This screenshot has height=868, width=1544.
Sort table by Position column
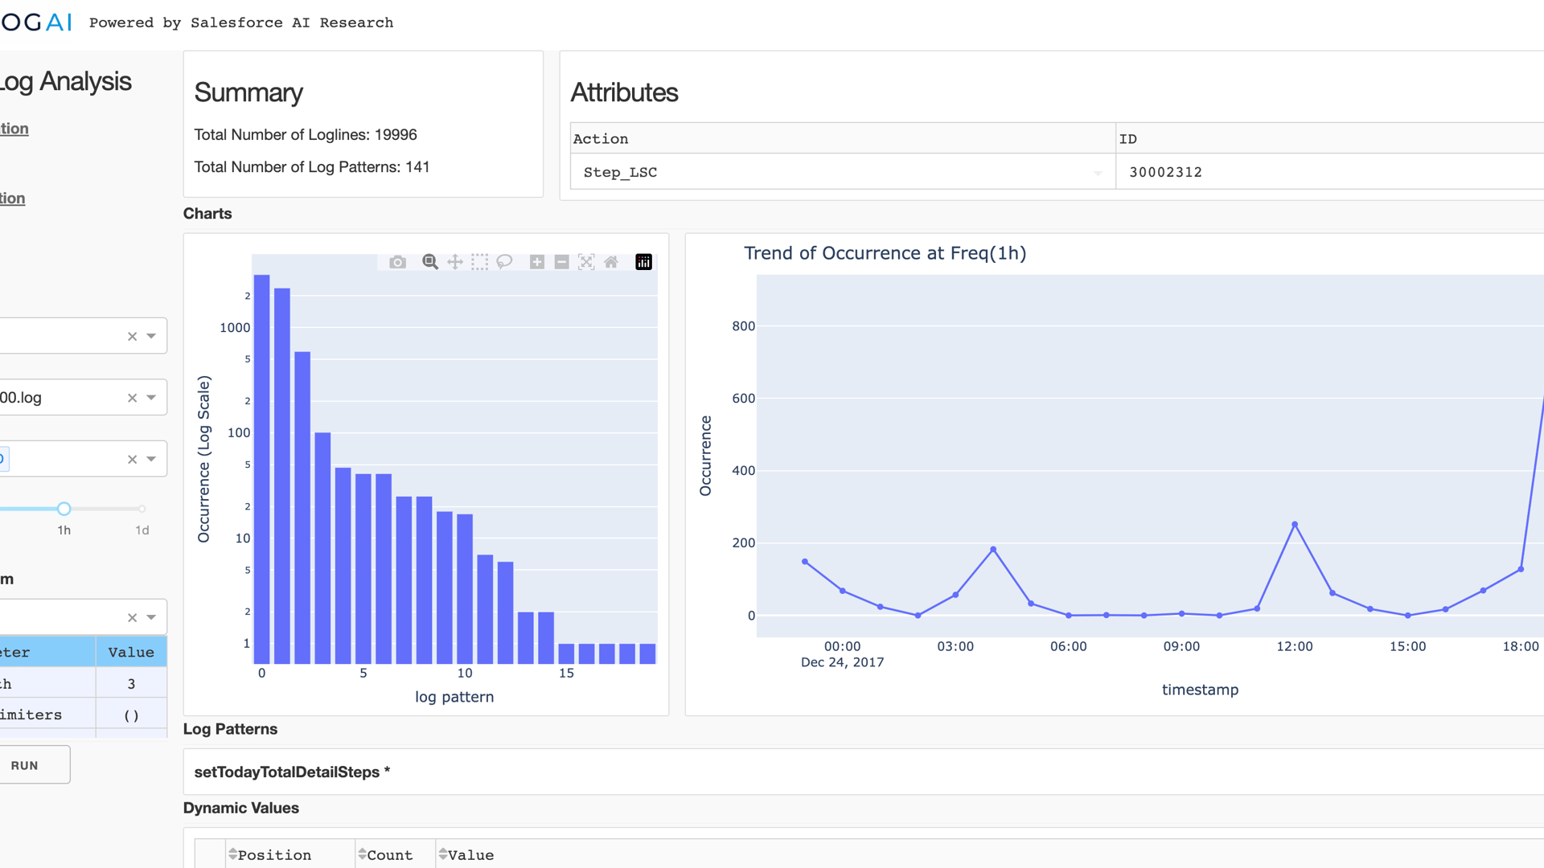pyautogui.click(x=233, y=854)
